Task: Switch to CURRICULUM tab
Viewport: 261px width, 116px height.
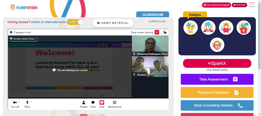Action: point(157,21)
